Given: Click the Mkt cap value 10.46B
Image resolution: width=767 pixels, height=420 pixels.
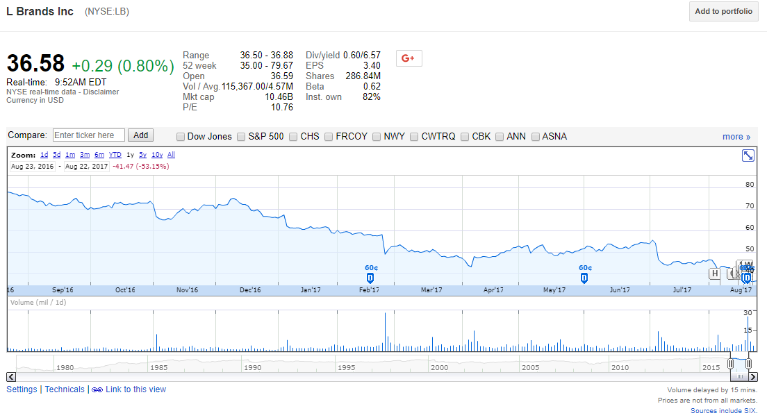Looking at the screenshot, I should (279, 96).
